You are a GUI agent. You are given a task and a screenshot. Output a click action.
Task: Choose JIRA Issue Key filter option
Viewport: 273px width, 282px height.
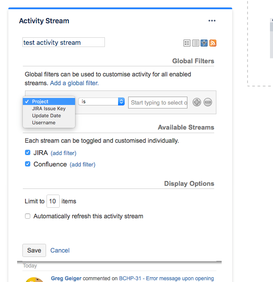pyautogui.click(x=49, y=108)
